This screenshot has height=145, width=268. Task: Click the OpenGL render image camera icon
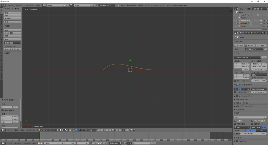click(x=131, y=130)
